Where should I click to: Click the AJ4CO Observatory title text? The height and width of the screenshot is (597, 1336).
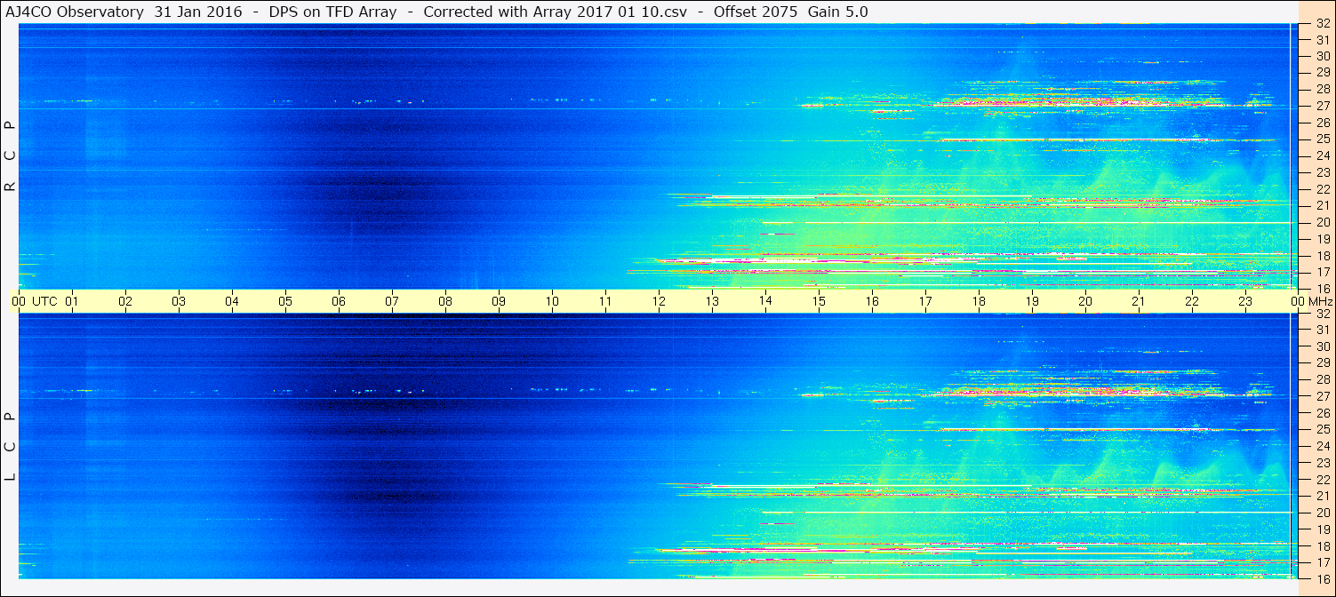(76, 12)
